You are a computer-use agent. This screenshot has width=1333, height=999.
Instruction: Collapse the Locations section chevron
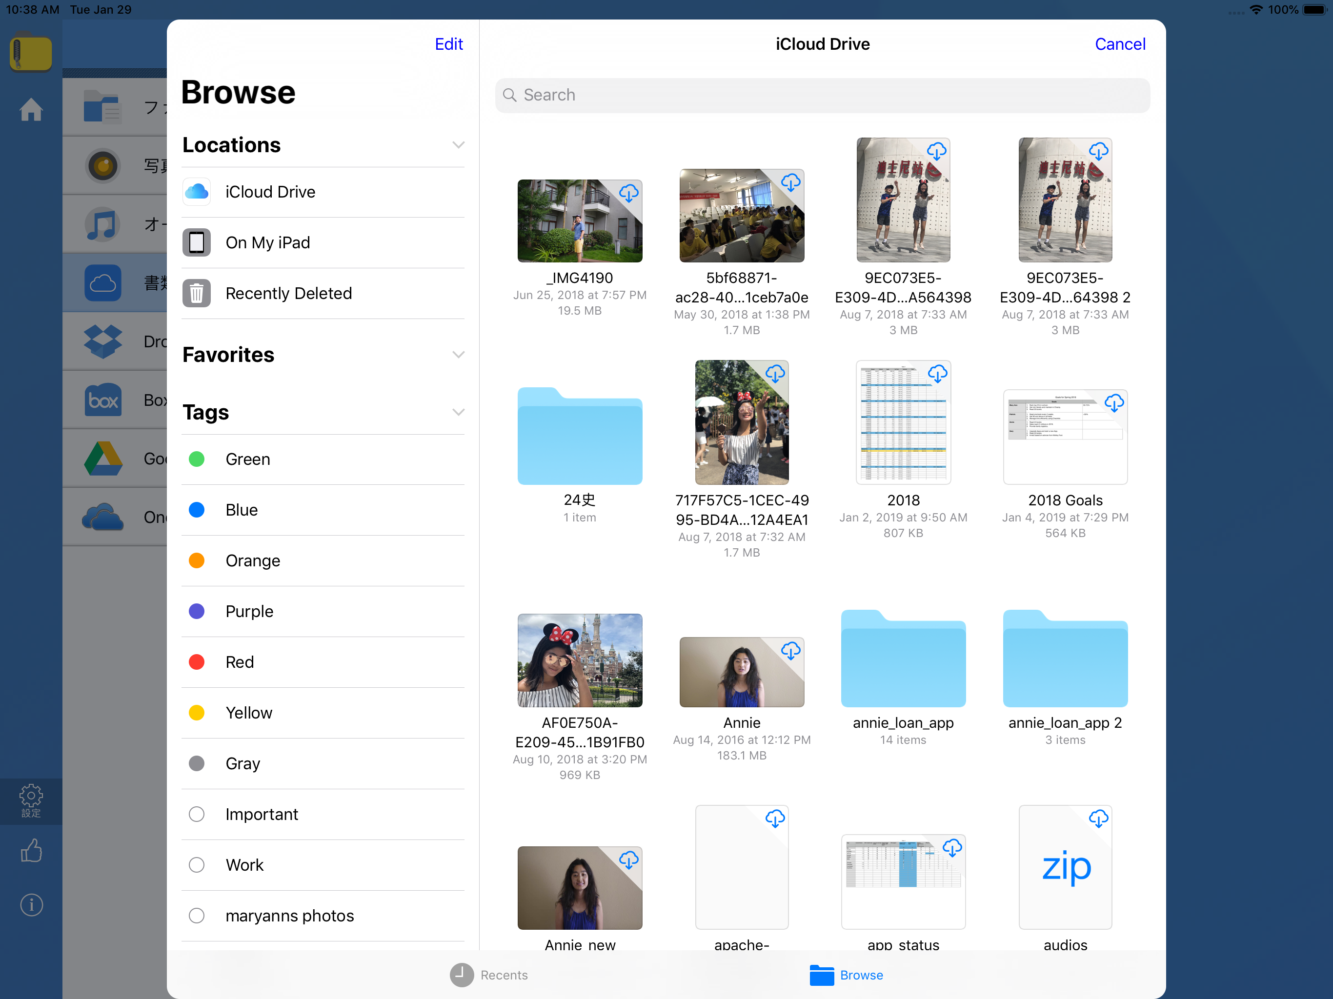point(458,145)
